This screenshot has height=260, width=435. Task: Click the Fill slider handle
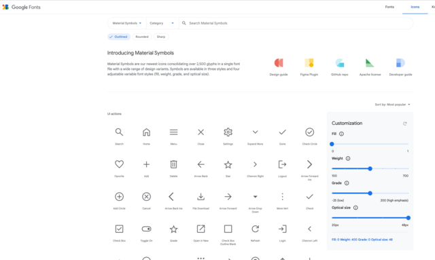click(x=332, y=144)
